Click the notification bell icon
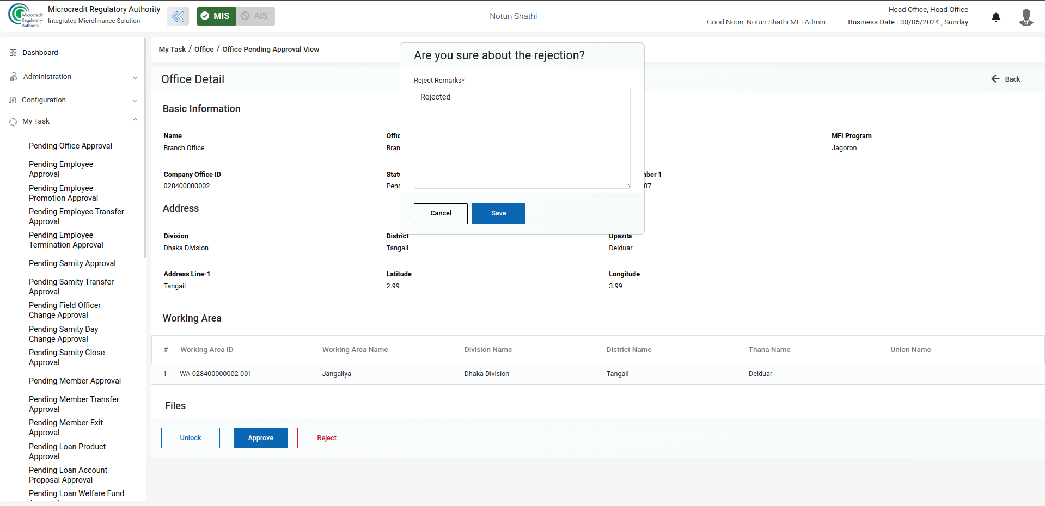 996,17
